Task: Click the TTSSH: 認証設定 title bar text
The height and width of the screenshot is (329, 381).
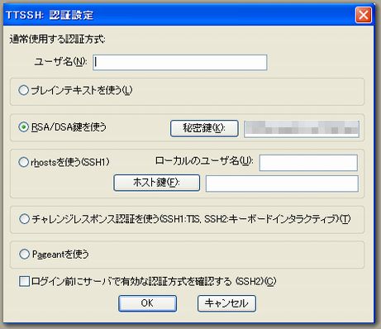Action: point(50,15)
